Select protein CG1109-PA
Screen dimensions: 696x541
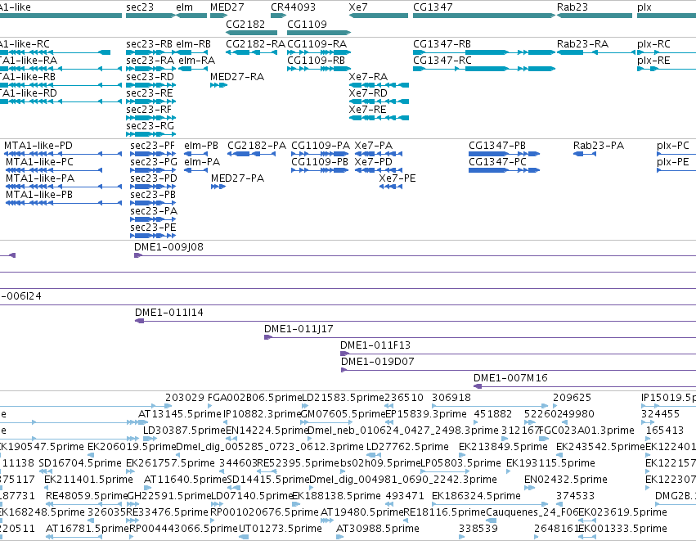(321, 145)
